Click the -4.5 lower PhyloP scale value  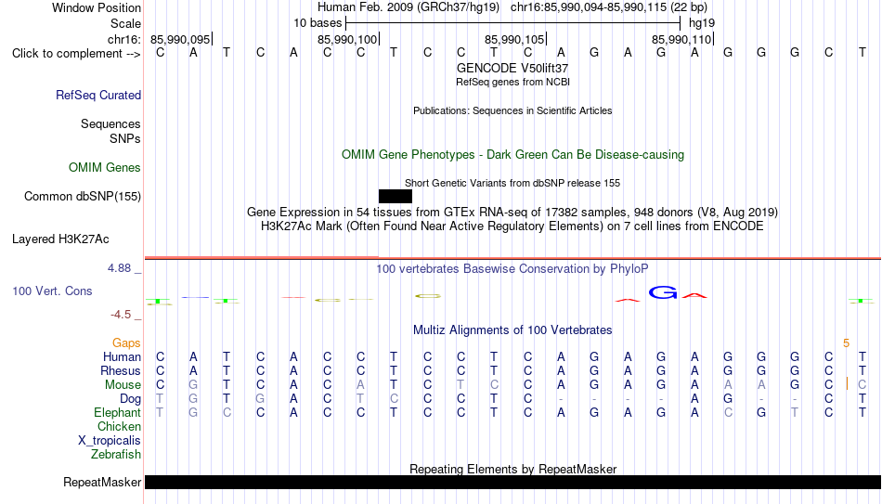[121, 315]
